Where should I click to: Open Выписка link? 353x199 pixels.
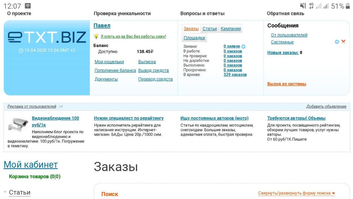147,62
